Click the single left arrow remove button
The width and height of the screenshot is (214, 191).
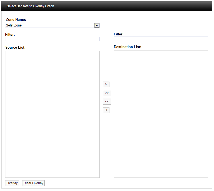(106, 110)
